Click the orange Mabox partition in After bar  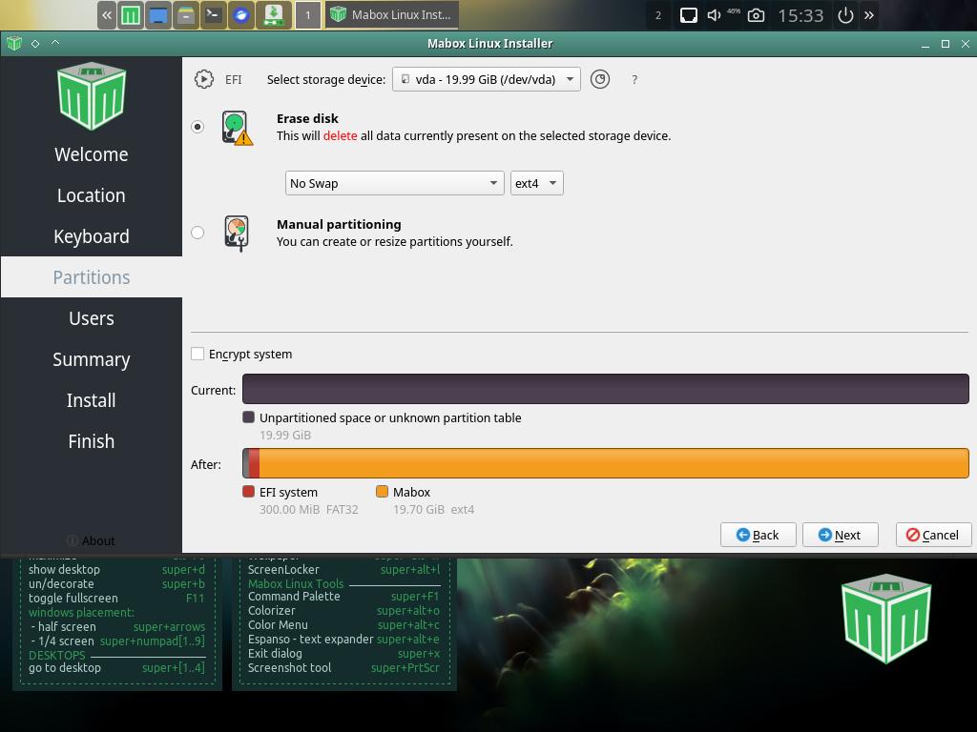pyautogui.click(x=613, y=463)
